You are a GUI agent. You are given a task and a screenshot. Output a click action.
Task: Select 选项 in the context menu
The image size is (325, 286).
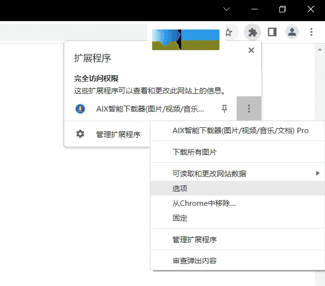coord(238,188)
